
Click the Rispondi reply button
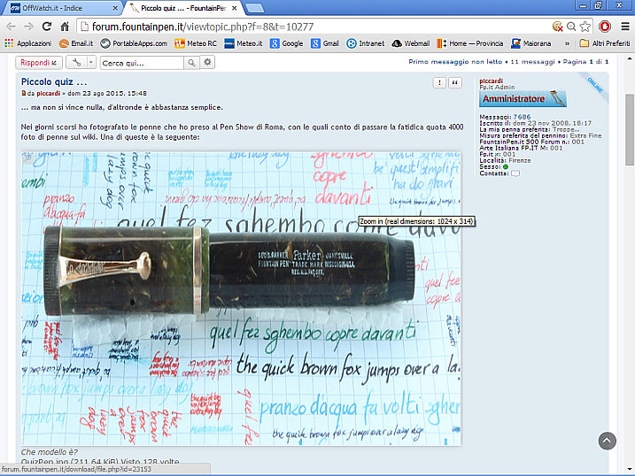tap(39, 63)
